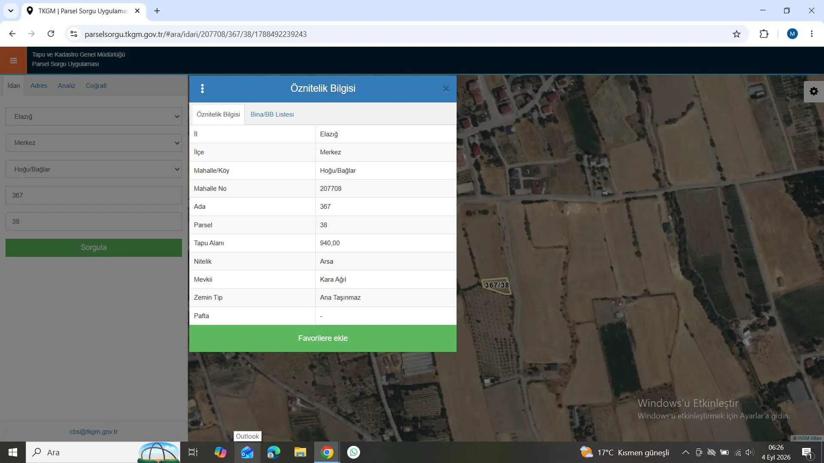This screenshot has width=824, height=463.
Task: Expand the Merkez district dropdown
Action: coord(94,143)
